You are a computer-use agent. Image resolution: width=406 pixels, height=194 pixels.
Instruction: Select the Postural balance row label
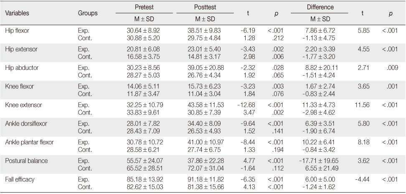26,161
